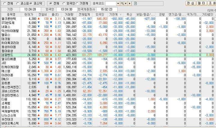The width and height of the screenshot is (216, 128).
Task: Click the magnifier search icon
Action: point(122,4)
